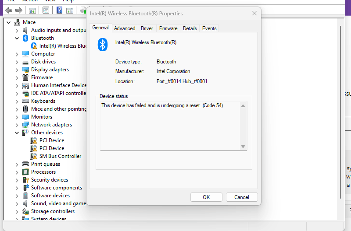This screenshot has width=351, height=231.
Task: Toggle the Show/Hide Console Tree toolbar icon
Action: [32, 10]
